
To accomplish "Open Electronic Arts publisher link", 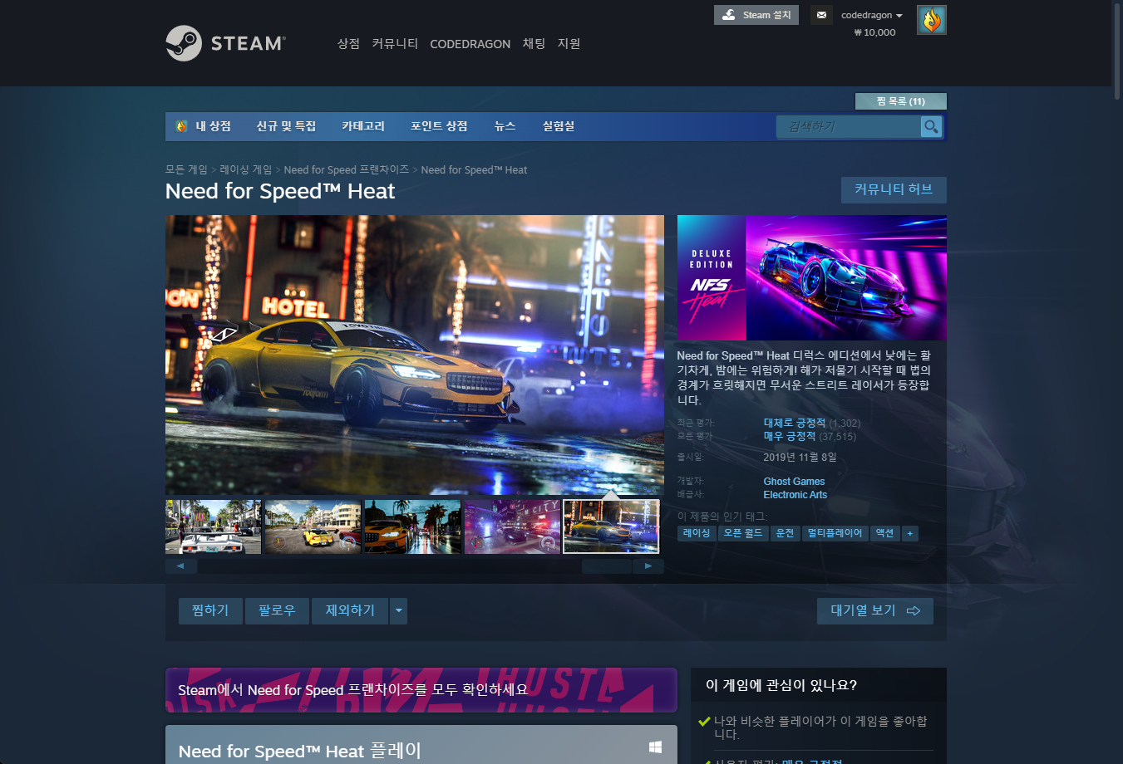I will pyautogui.click(x=795, y=495).
